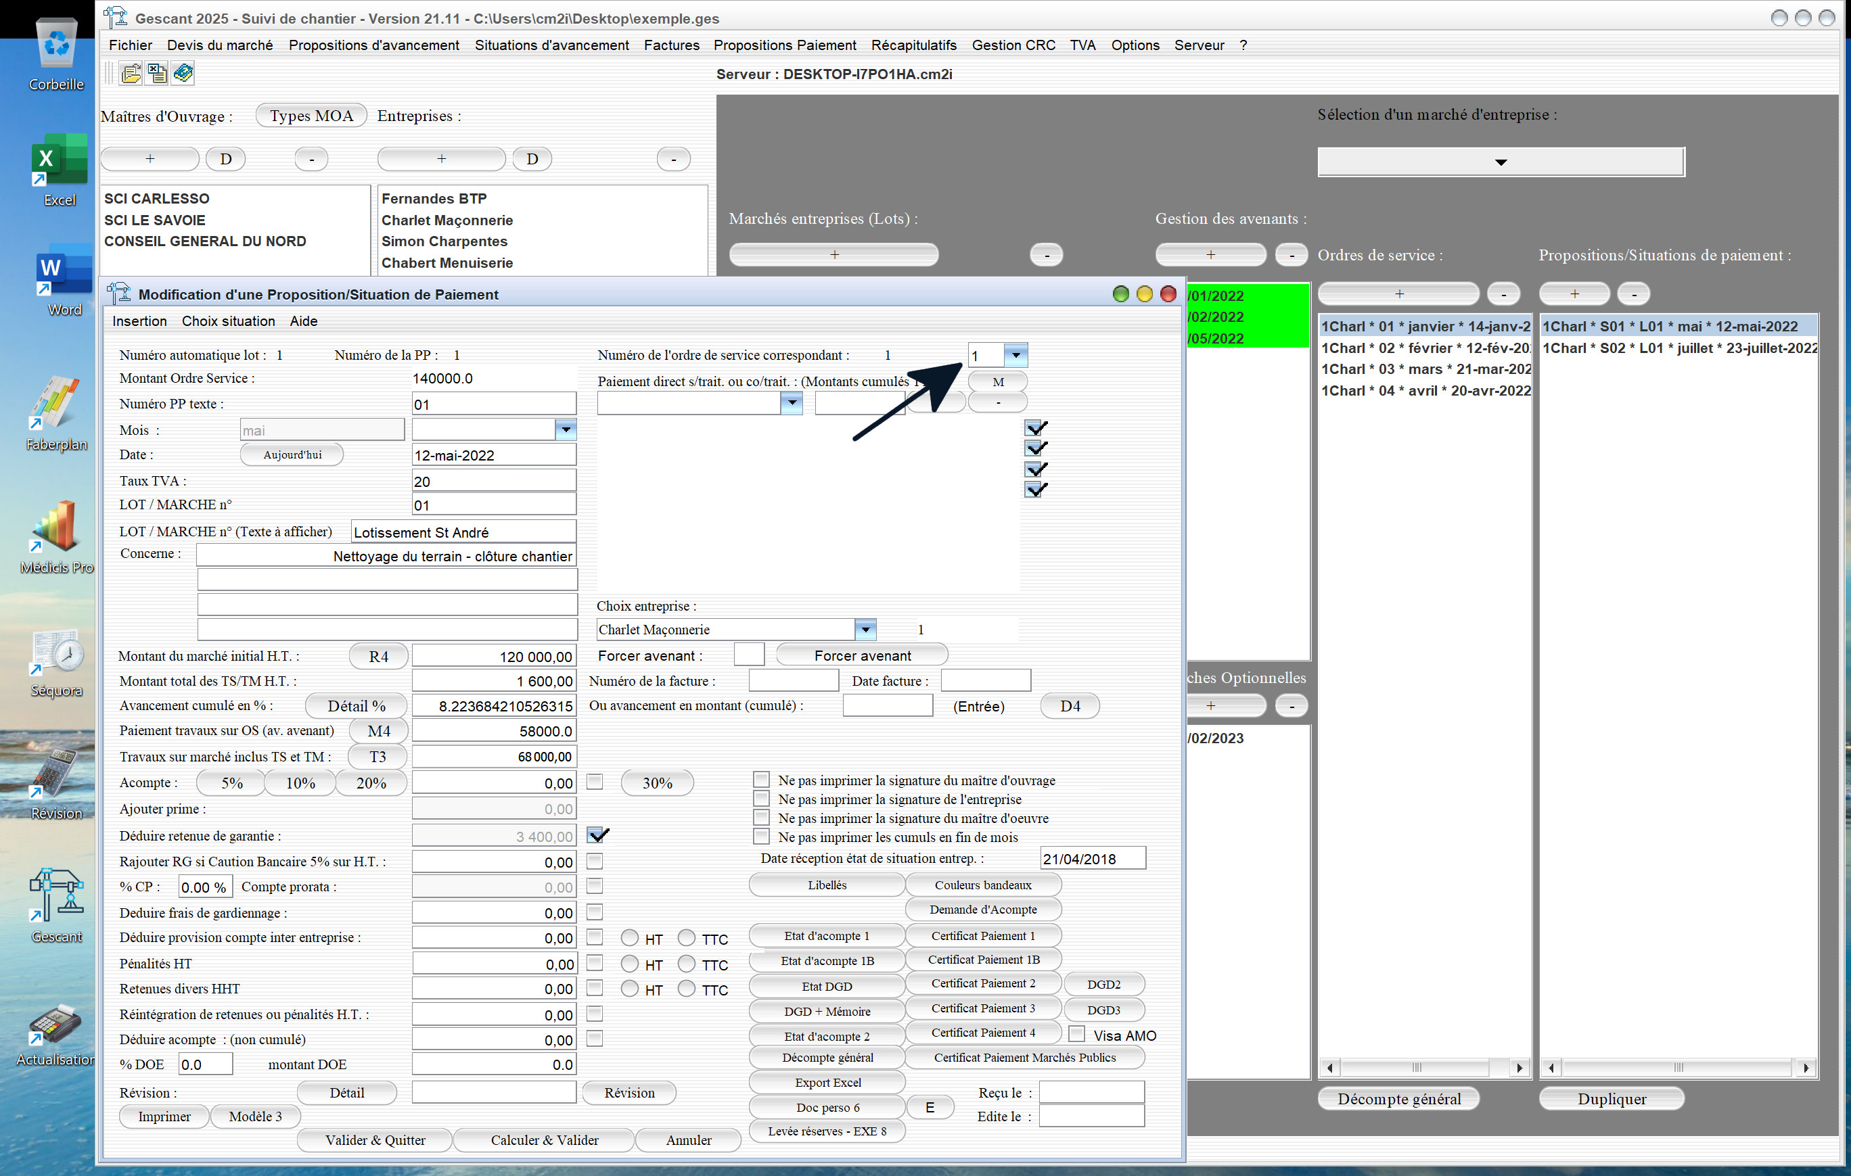The width and height of the screenshot is (1851, 1176).
Task: Open the Propositions Paiement menu
Action: [784, 45]
